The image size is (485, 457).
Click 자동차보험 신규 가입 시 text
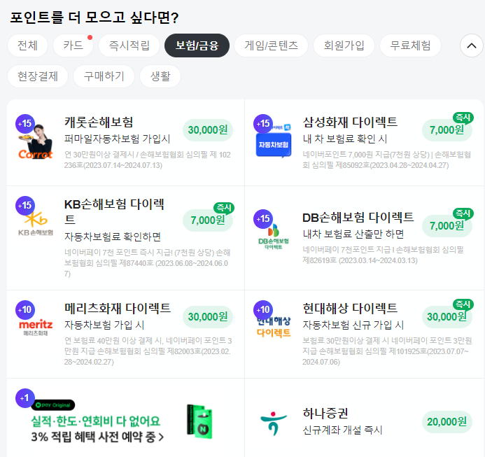pyautogui.click(x=353, y=325)
